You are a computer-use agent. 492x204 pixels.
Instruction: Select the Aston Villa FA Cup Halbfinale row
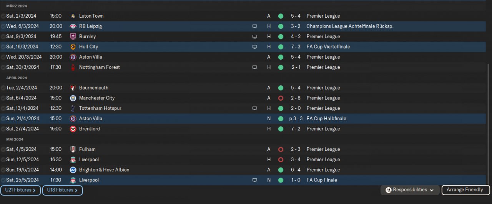point(192,119)
